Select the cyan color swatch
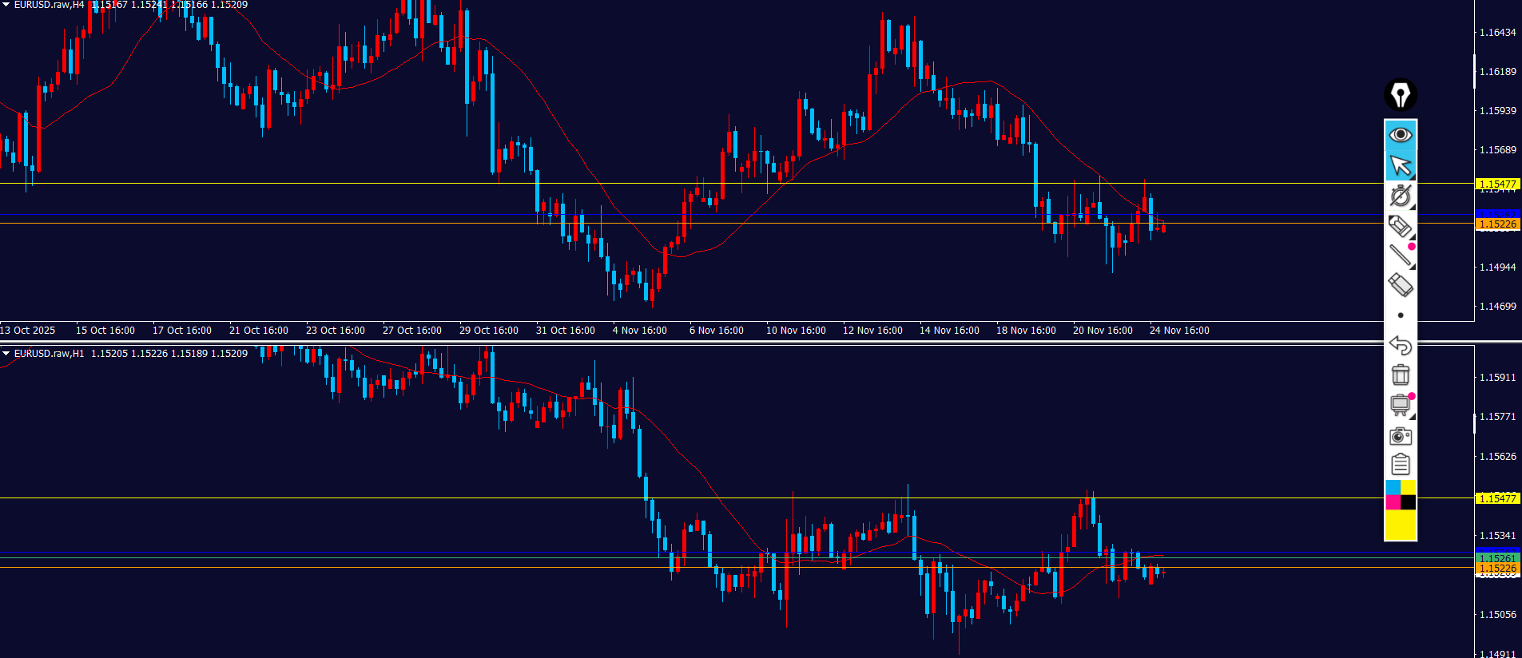The height and width of the screenshot is (658, 1522). click(1393, 487)
